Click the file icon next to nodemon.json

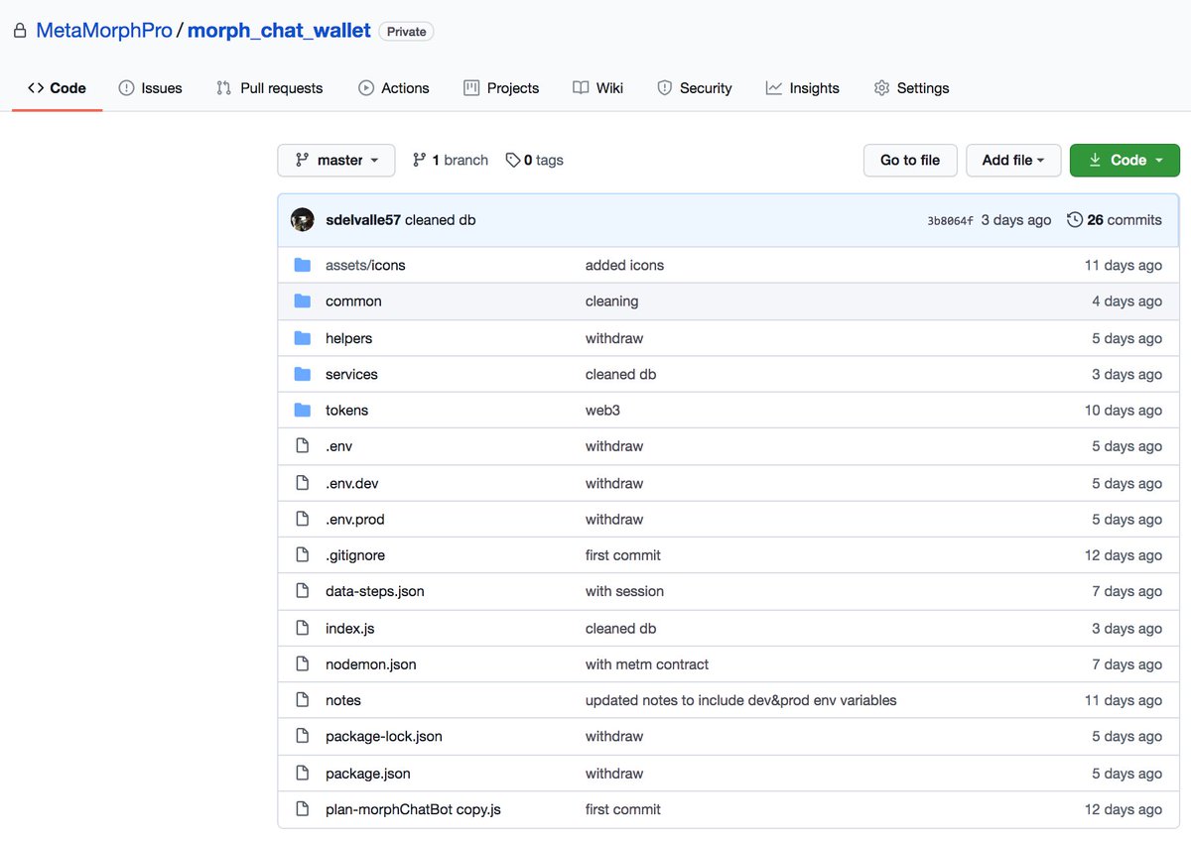coord(303,664)
